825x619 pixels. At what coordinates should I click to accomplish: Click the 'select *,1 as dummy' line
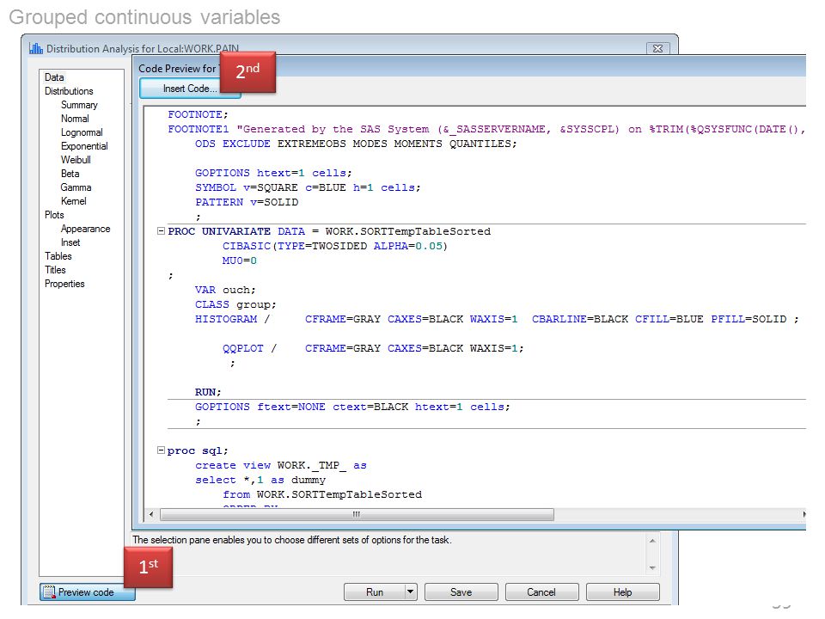pos(260,480)
